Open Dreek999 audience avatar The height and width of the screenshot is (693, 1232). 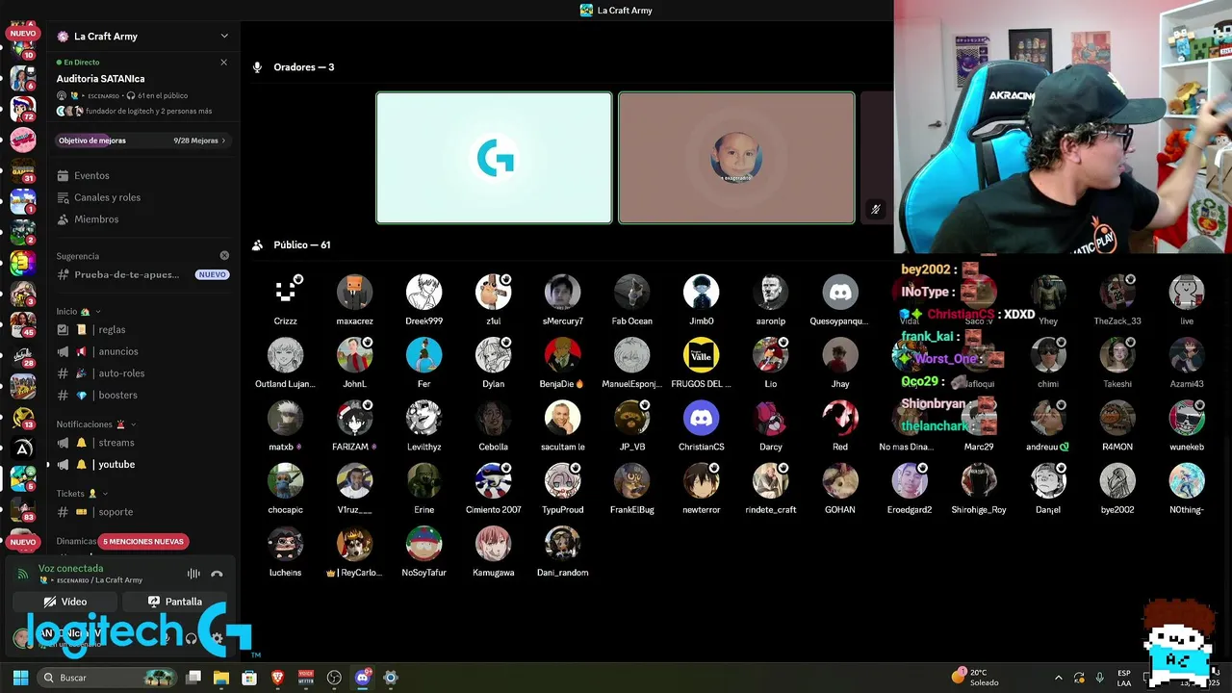pyautogui.click(x=423, y=292)
